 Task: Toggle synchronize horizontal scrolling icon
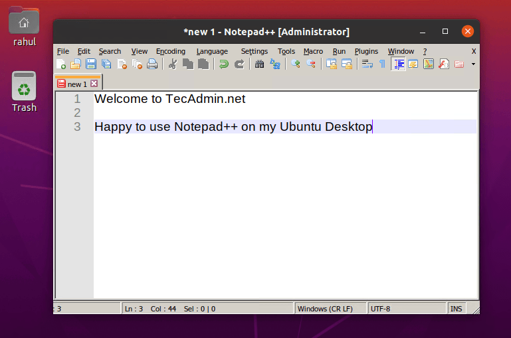[x=347, y=64]
